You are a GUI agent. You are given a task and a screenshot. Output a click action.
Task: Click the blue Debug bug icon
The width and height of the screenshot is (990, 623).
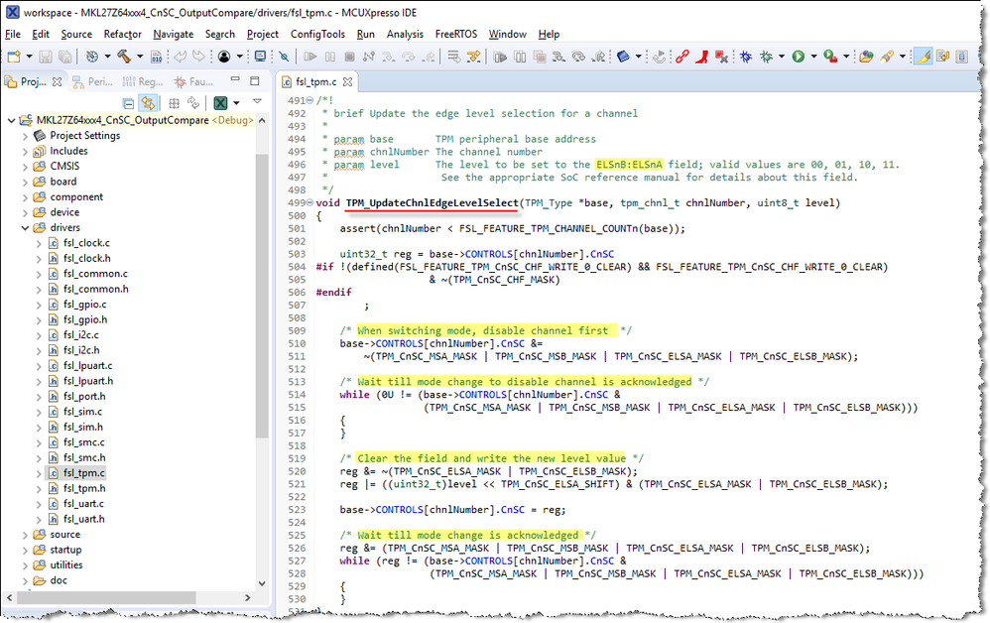click(x=745, y=57)
